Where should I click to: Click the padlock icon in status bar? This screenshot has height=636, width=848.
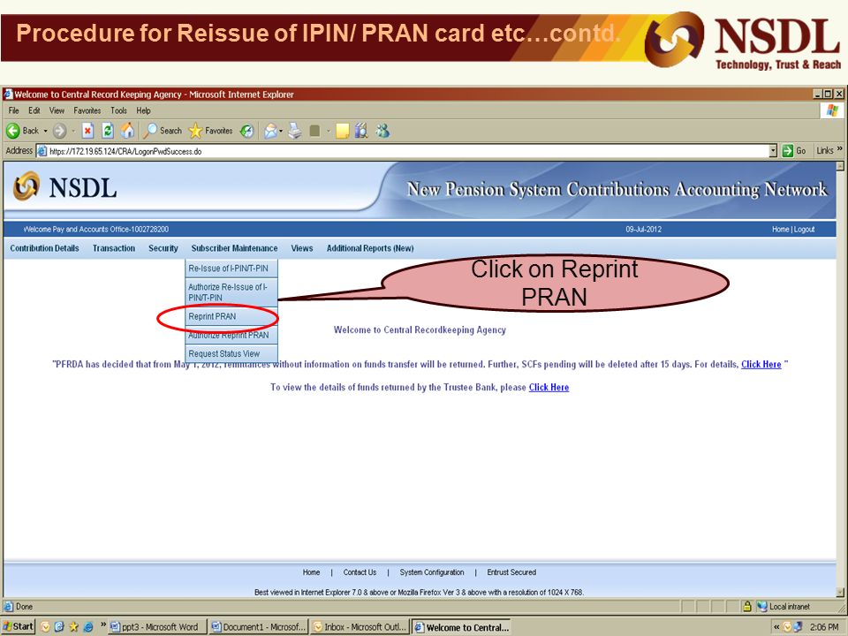click(x=747, y=606)
